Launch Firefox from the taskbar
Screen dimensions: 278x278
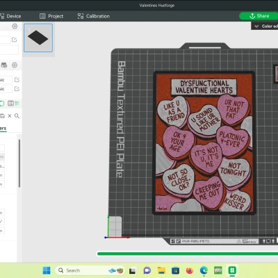click(190, 270)
